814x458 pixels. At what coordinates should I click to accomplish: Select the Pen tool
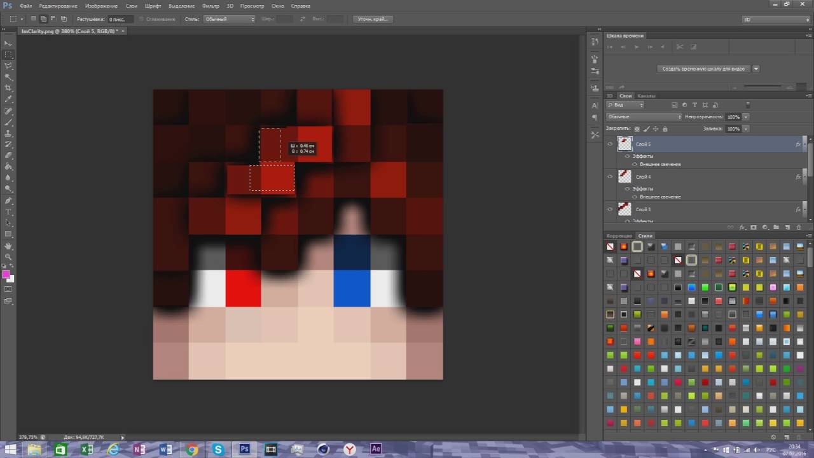coord(9,200)
